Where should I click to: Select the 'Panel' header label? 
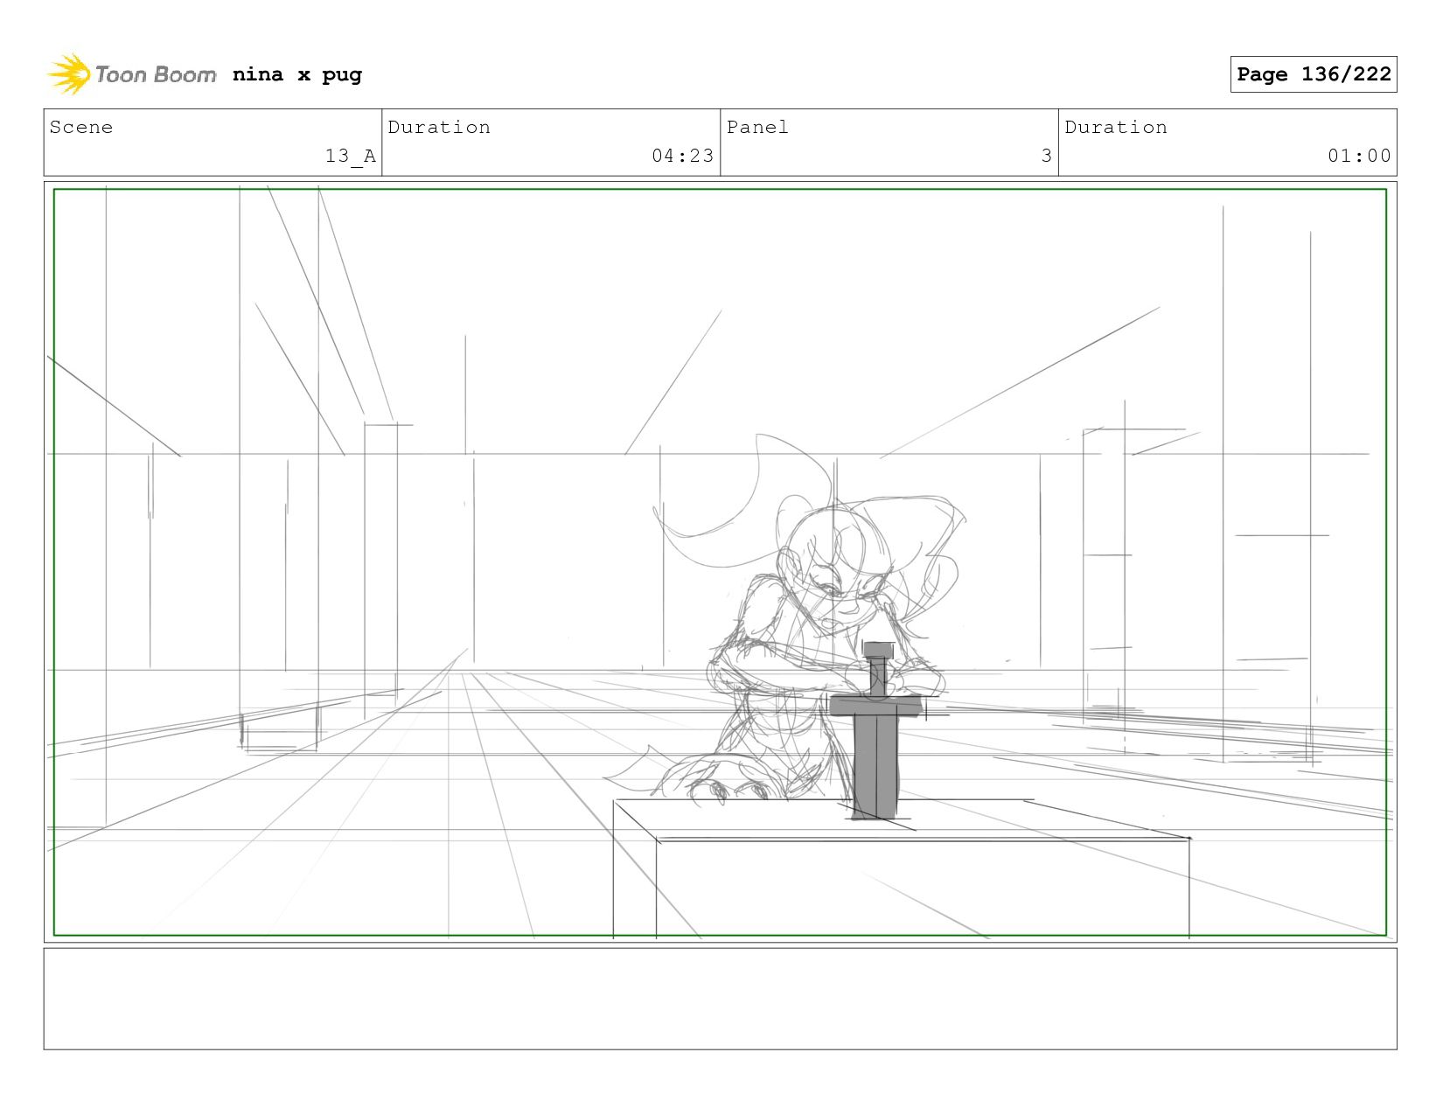point(757,127)
